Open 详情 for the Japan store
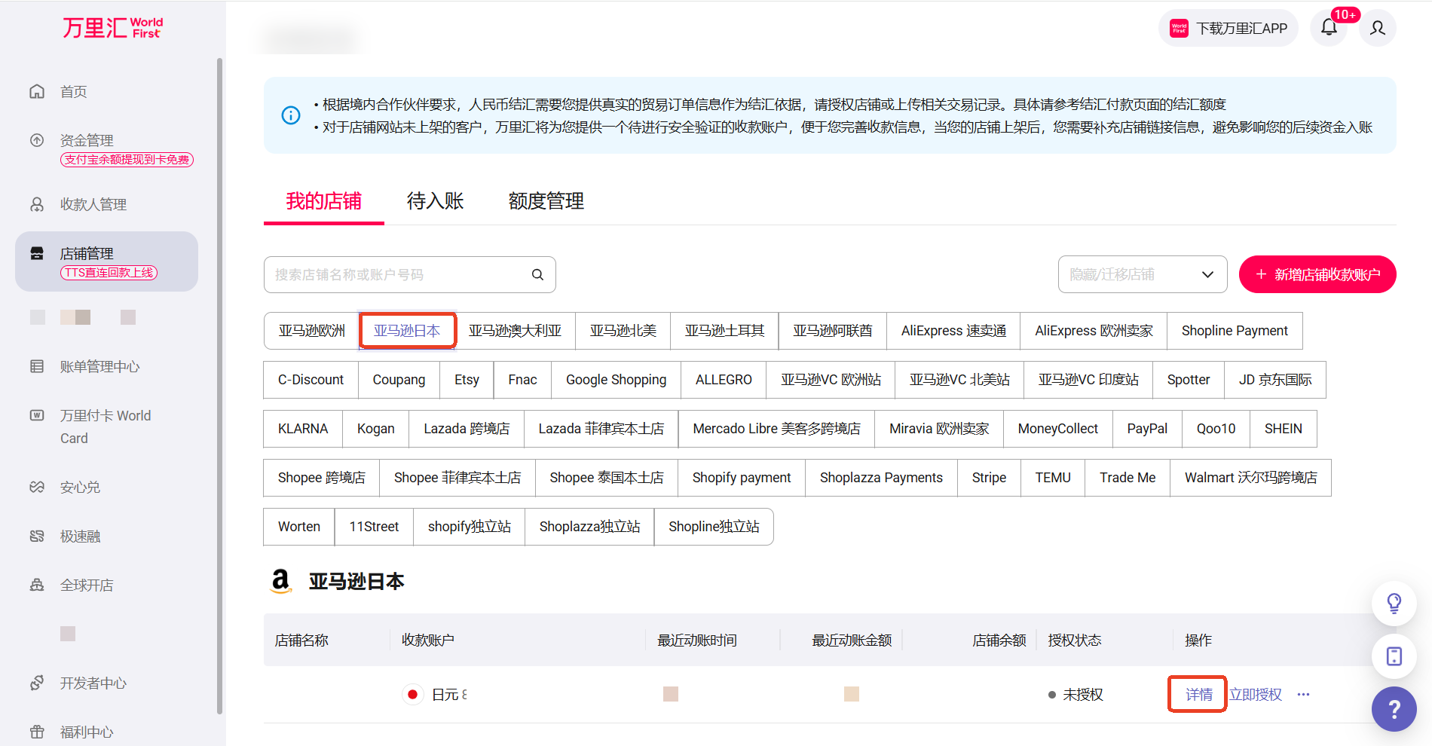This screenshot has width=1432, height=746. tap(1198, 694)
